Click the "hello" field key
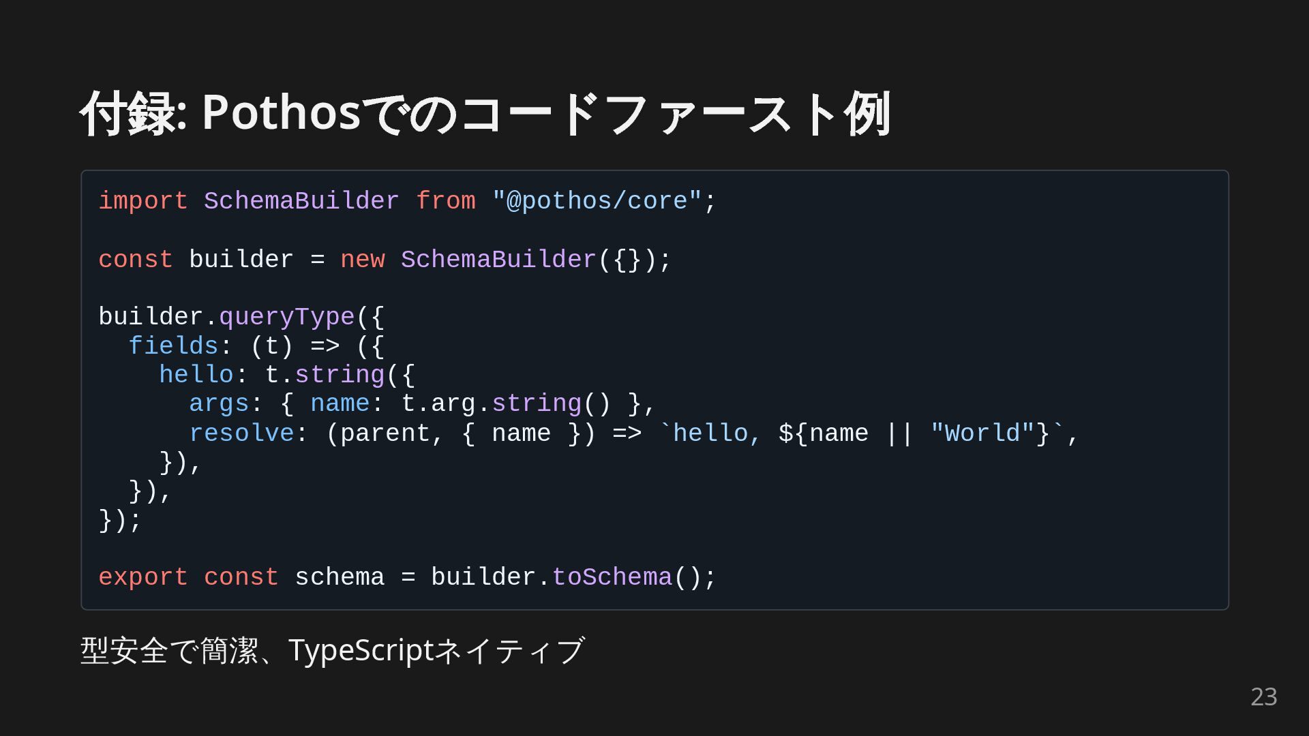Screen dimensions: 1309x736 [196, 375]
